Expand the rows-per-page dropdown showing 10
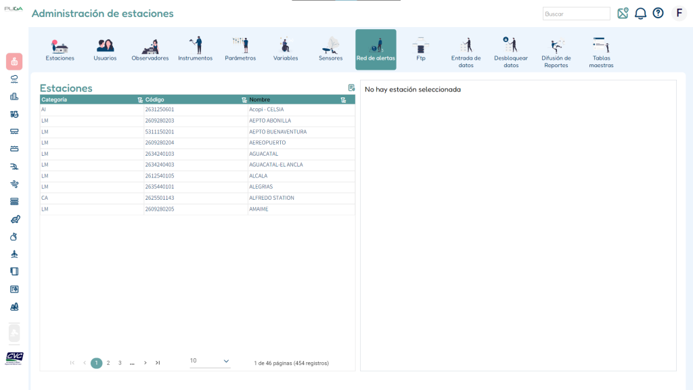The width and height of the screenshot is (693, 390). tap(210, 362)
